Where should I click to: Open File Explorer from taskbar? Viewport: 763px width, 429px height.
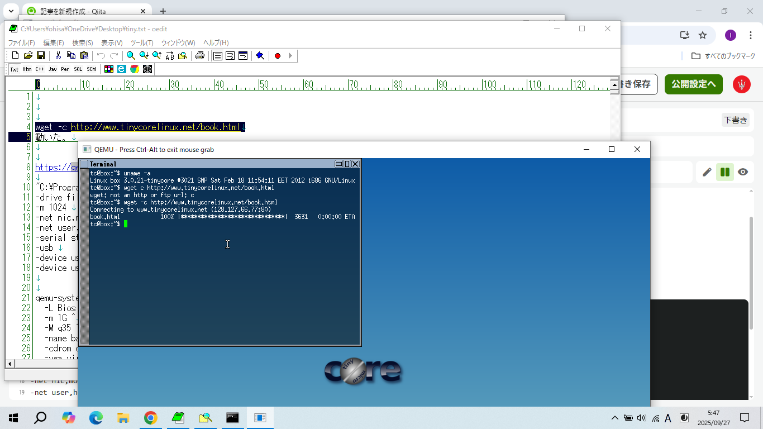[x=123, y=418]
